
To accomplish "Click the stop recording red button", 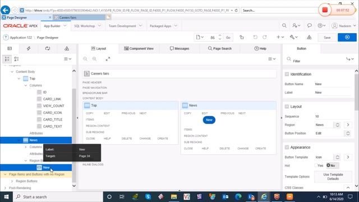I will pyautogui.click(x=325, y=10).
